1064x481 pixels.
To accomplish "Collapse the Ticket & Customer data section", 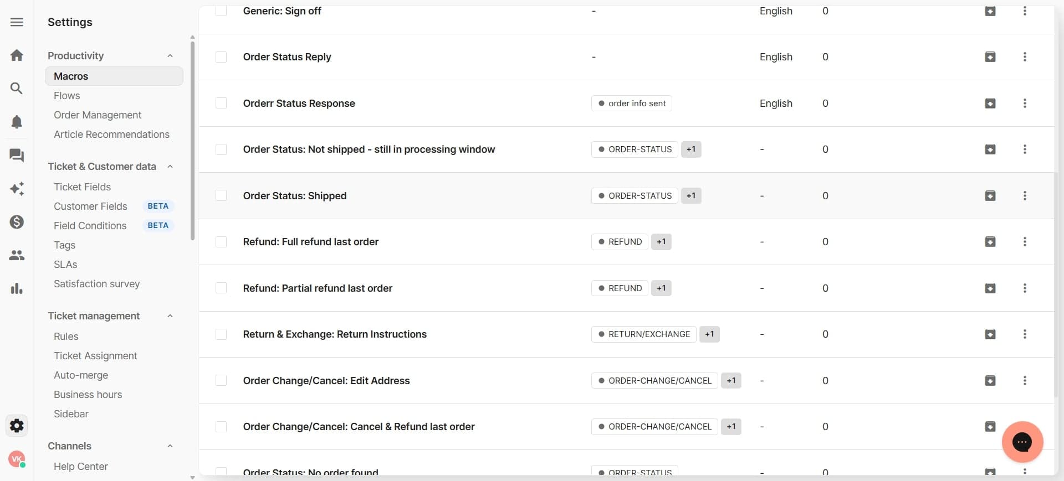I will (x=170, y=167).
